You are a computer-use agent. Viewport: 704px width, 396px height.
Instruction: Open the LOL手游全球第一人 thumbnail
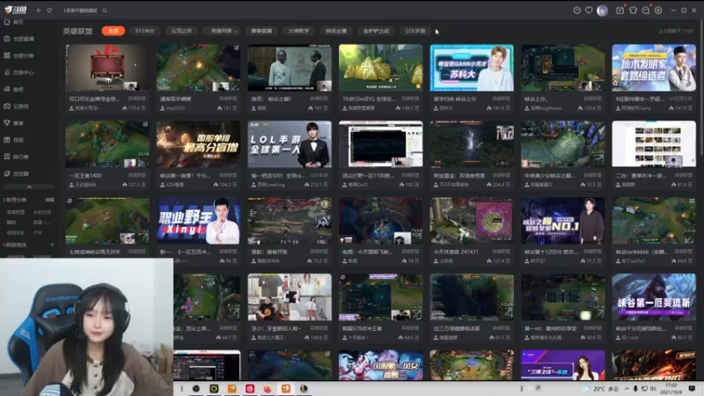coord(290,144)
